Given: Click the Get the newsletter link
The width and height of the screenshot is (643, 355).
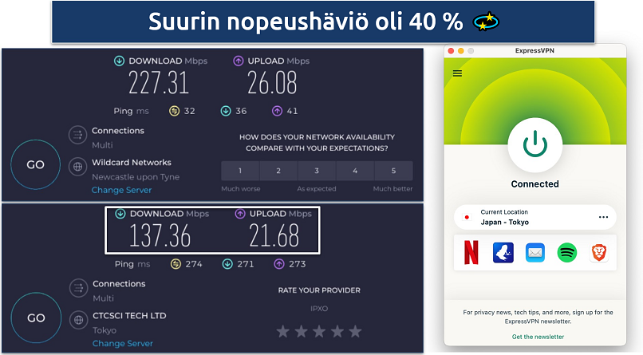Looking at the screenshot, I should (538, 337).
